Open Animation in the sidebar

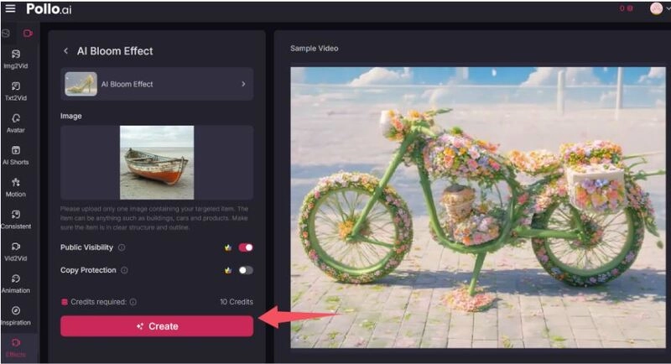(x=15, y=283)
